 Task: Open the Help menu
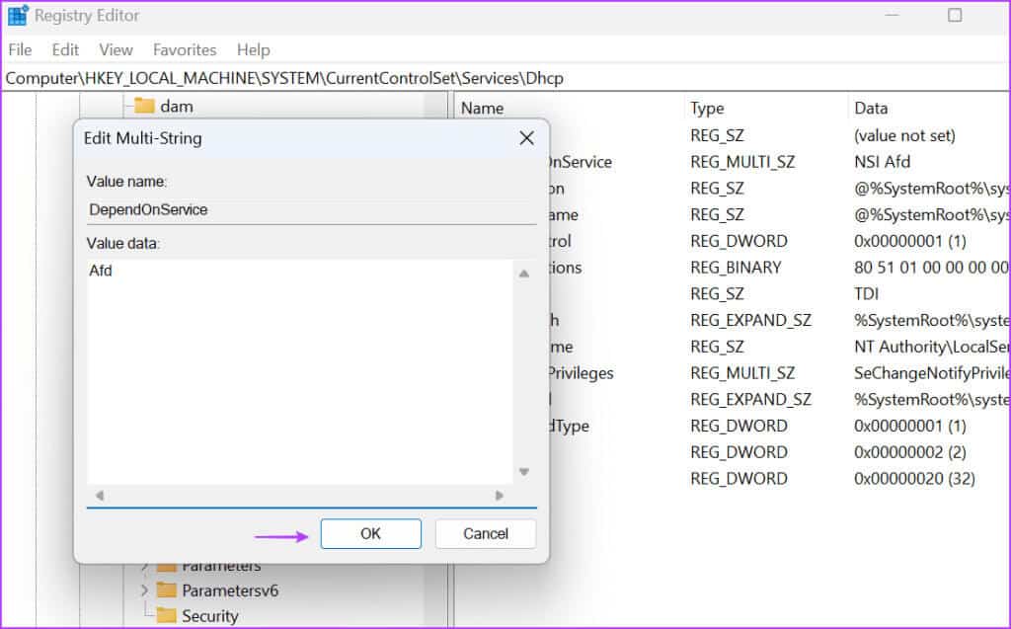click(x=254, y=49)
